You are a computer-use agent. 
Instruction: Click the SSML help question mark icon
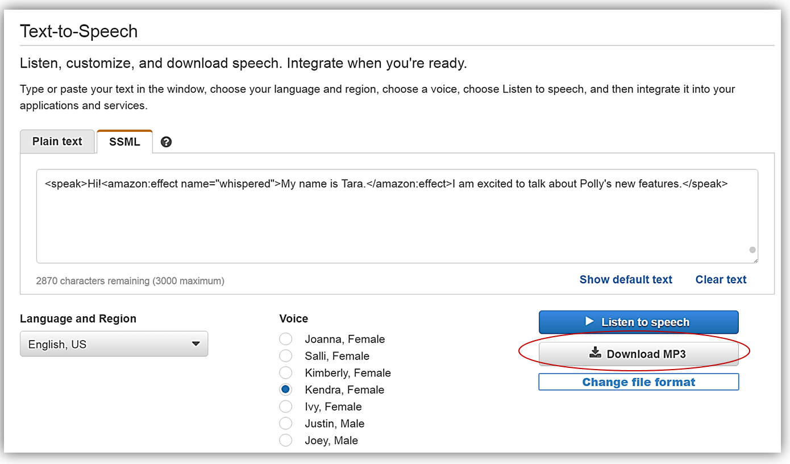166,142
